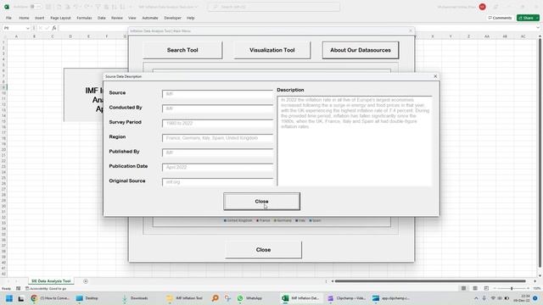Switch to Page Break Preview icon in status bar
The image size is (543, 305).
click(486, 288)
